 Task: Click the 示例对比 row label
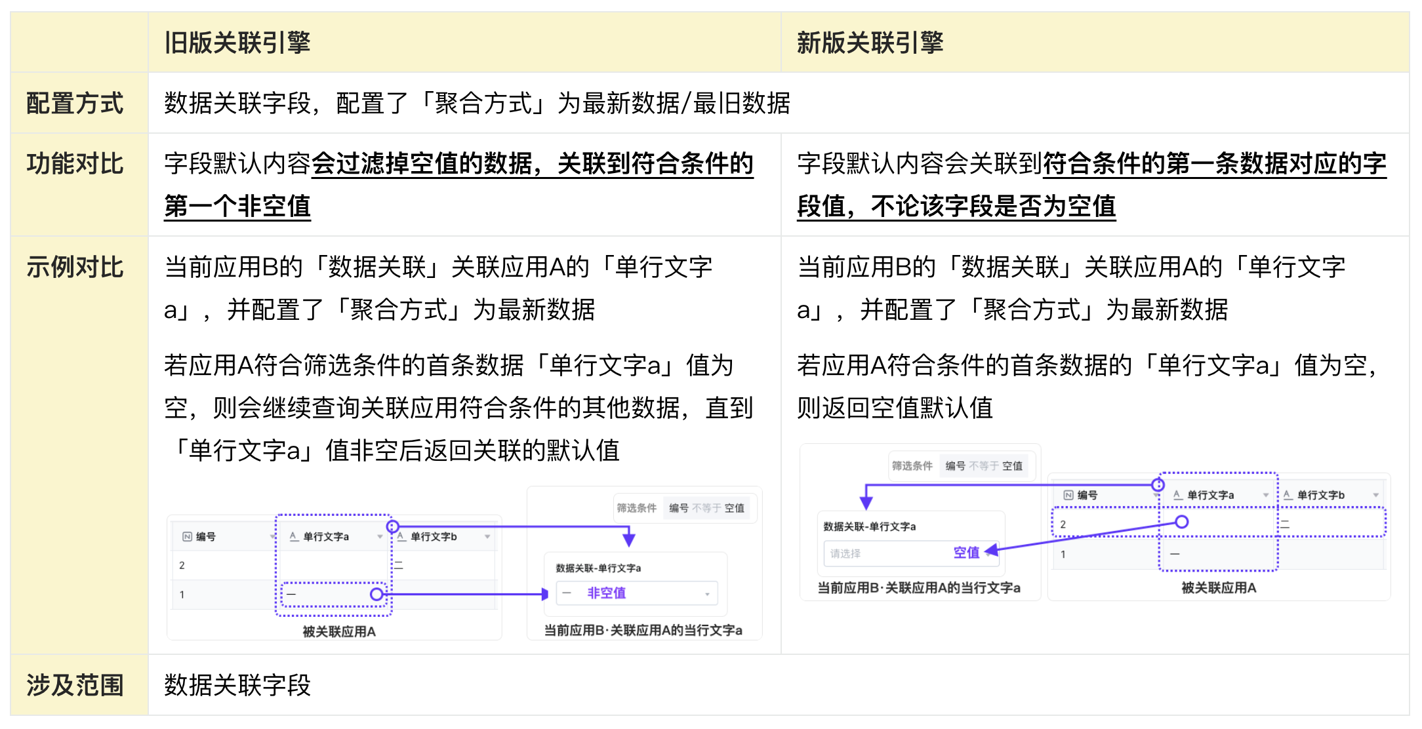(75, 267)
